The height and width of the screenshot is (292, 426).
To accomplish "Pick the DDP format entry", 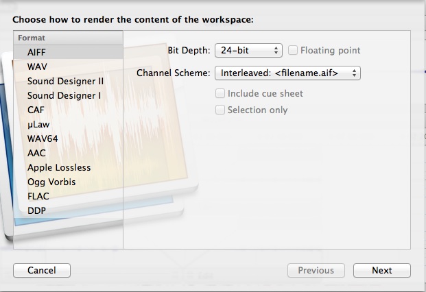I will tap(36, 210).
